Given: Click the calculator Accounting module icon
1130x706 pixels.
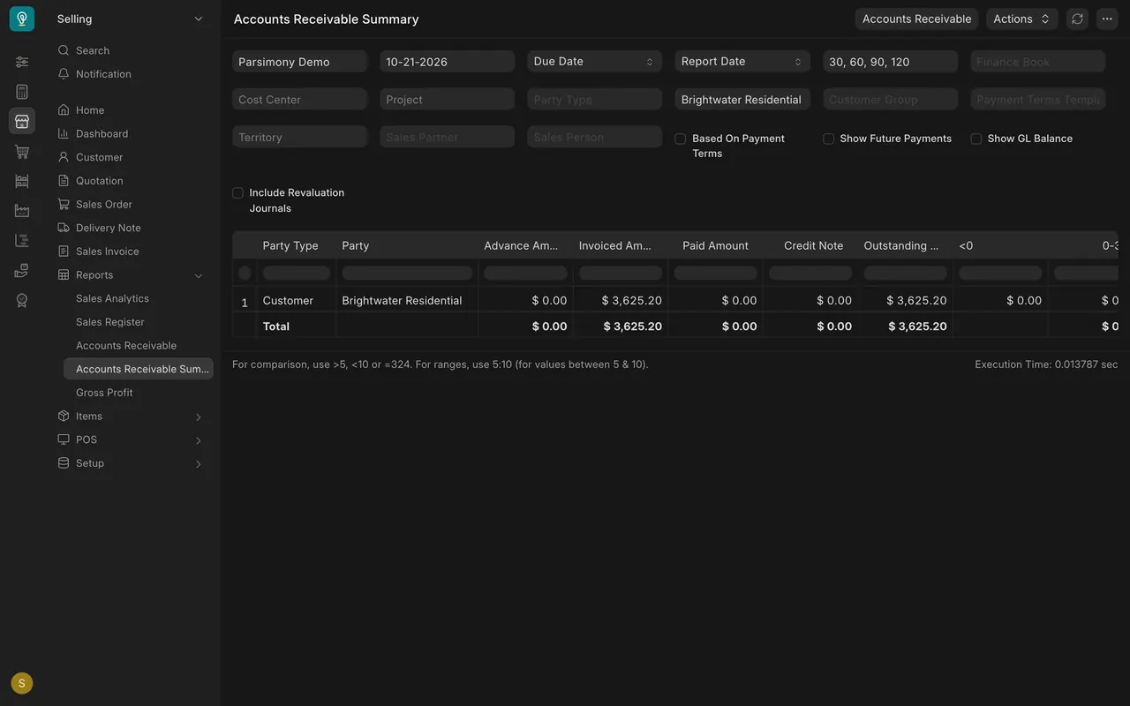Looking at the screenshot, I should point(22,92).
